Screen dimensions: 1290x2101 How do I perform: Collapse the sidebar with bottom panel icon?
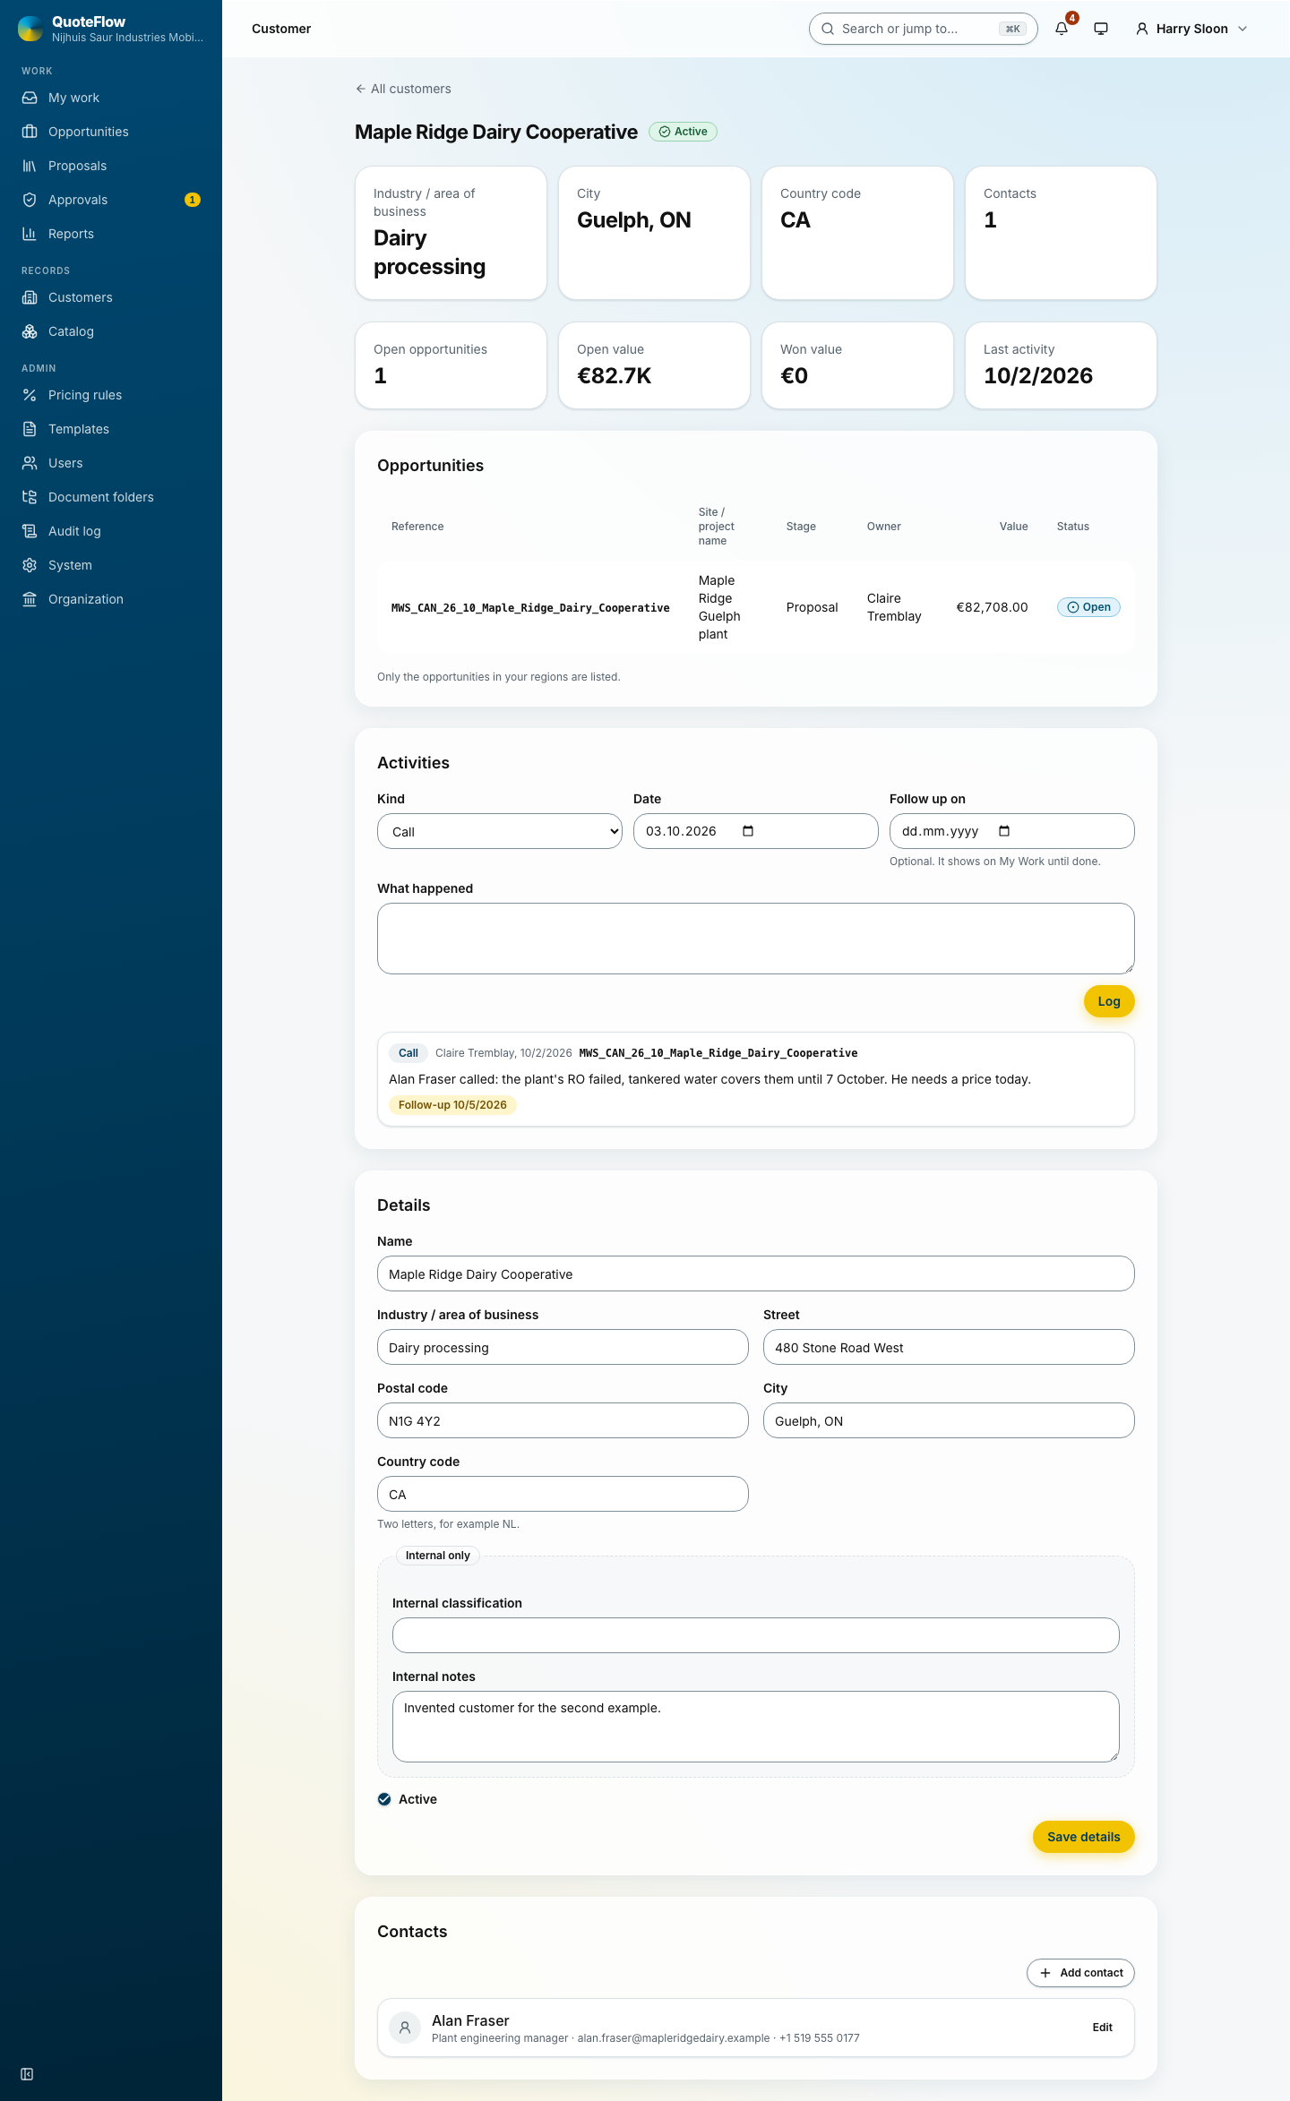tap(27, 2074)
